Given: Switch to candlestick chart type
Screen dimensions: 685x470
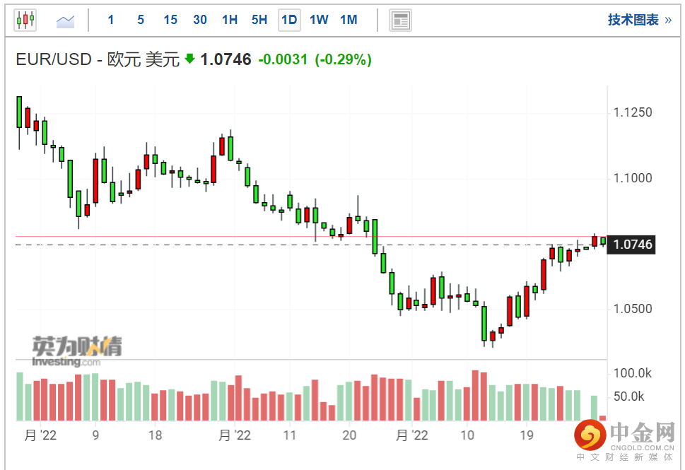Looking at the screenshot, I should coord(25,20).
